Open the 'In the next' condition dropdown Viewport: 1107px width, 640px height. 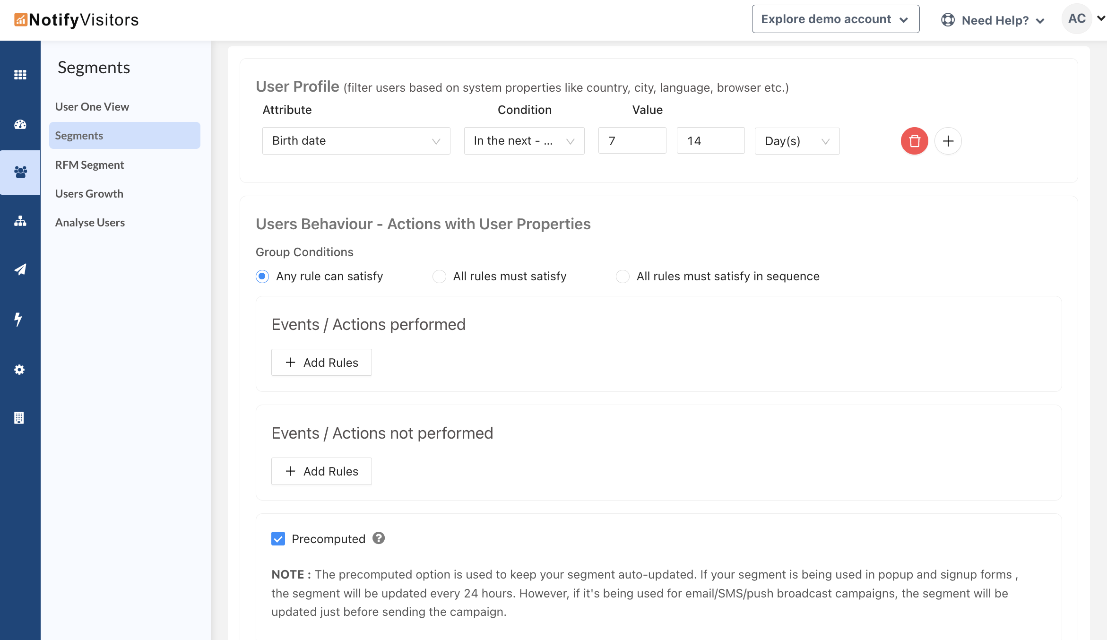point(524,141)
